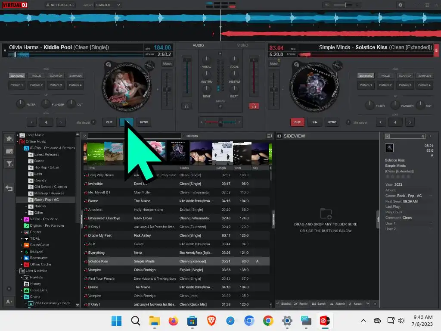Collapse the Online Music tree node
The height and width of the screenshot is (331, 441).
pos(17,141)
